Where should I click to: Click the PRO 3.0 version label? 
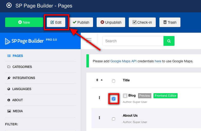(x=51, y=40)
